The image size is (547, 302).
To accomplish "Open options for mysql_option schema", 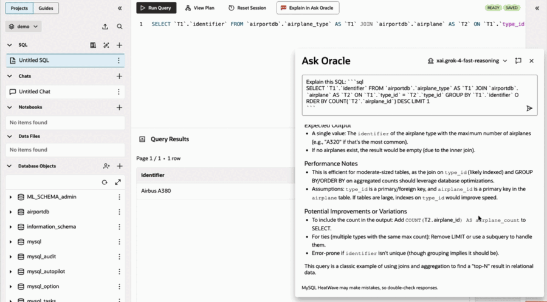I will [119, 287].
